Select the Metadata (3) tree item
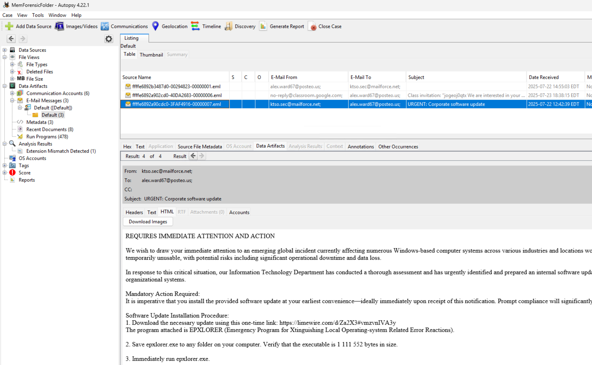 tap(40, 122)
